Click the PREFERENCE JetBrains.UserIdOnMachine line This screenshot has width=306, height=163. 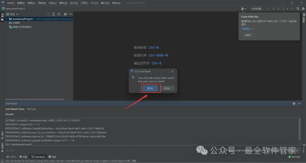tap(55, 128)
